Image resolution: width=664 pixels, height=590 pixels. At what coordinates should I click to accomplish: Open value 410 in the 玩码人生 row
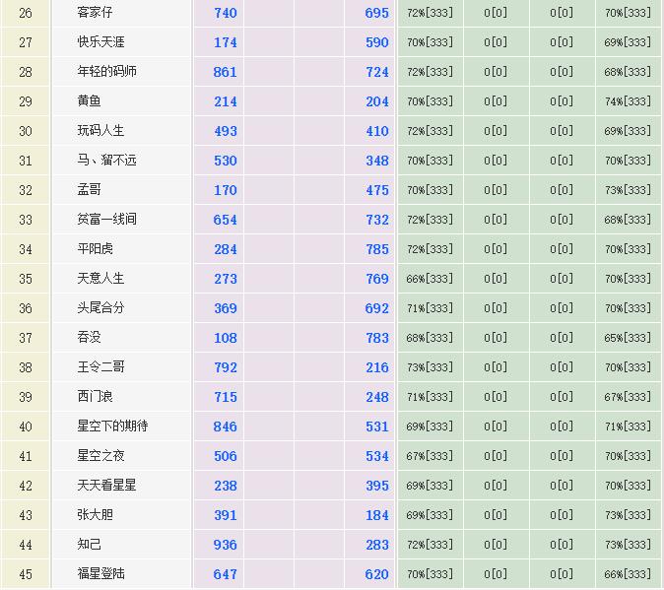coord(376,131)
